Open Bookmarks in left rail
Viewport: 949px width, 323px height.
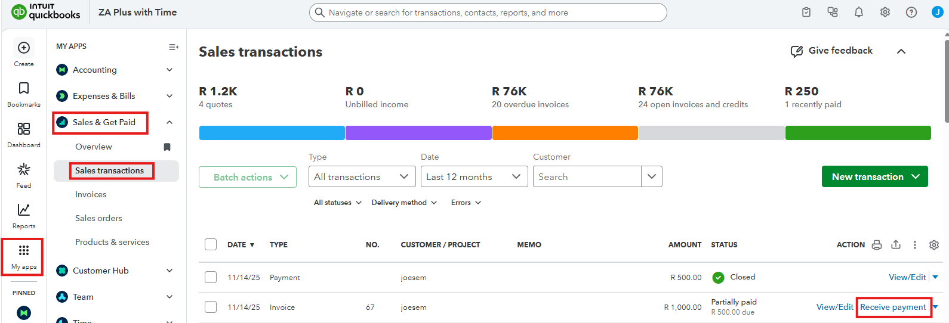[x=24, y=89]
